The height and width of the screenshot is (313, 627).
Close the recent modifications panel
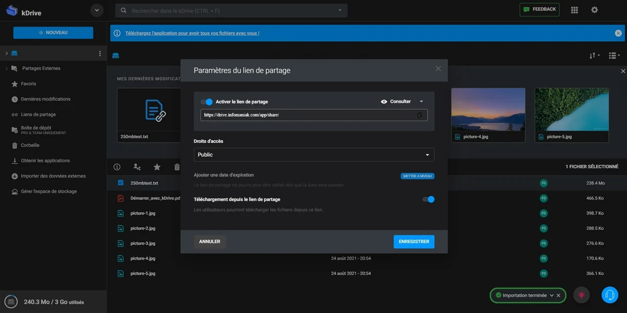[x=623, y=71]
